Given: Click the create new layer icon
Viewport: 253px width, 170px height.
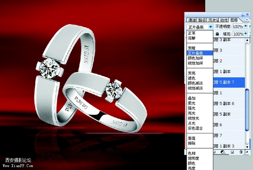Looking at the screenshot, I should [x=232, y=152].
